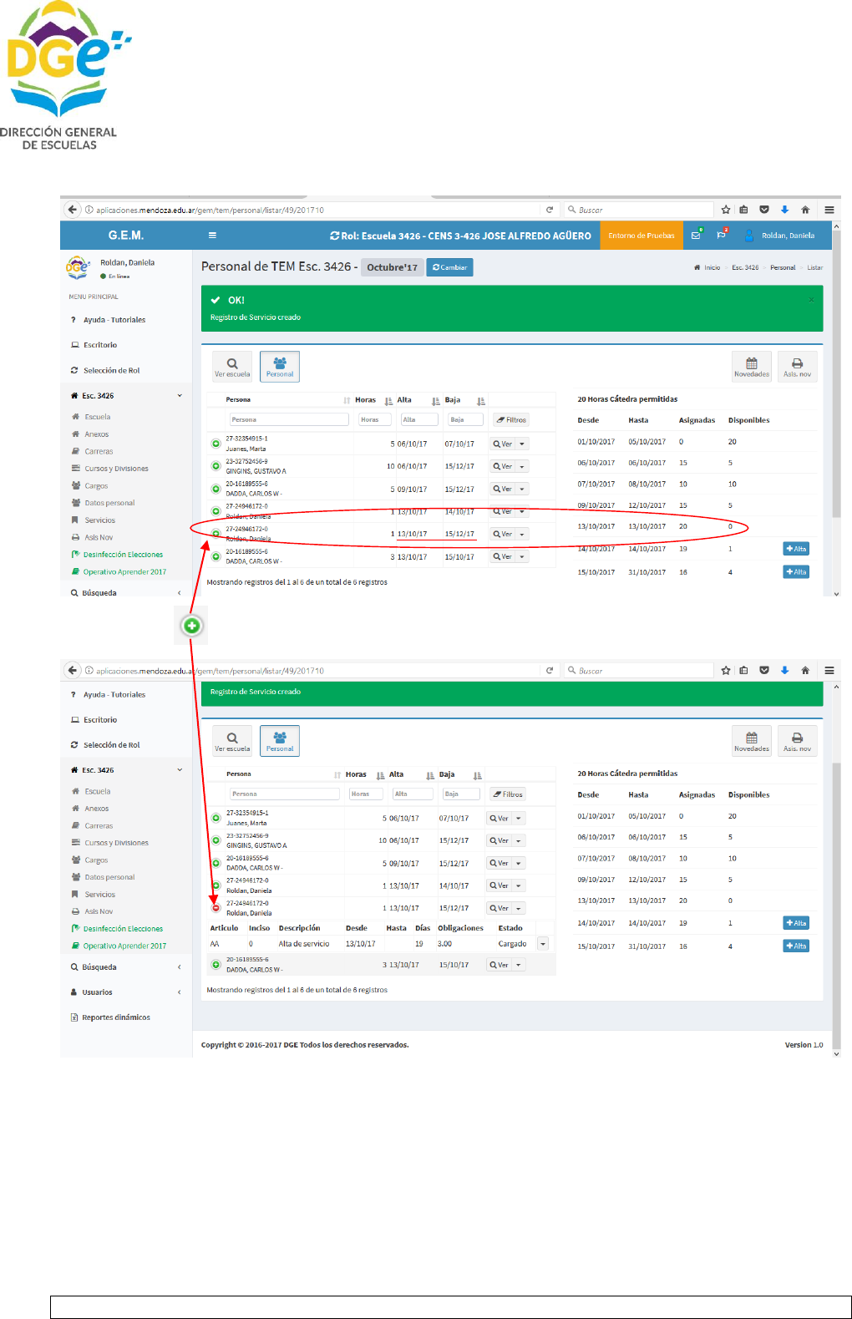Focus the Buscar search box in upper browser
The height and width of the screenshot is (1319, 852).
[639, 210]
